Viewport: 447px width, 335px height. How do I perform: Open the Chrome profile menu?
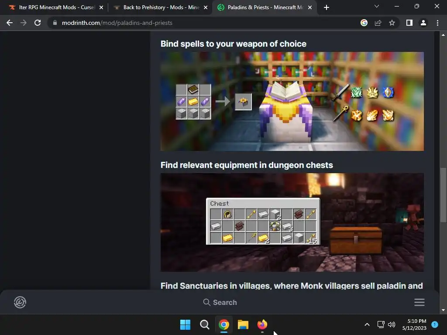(x=423, y=23)
